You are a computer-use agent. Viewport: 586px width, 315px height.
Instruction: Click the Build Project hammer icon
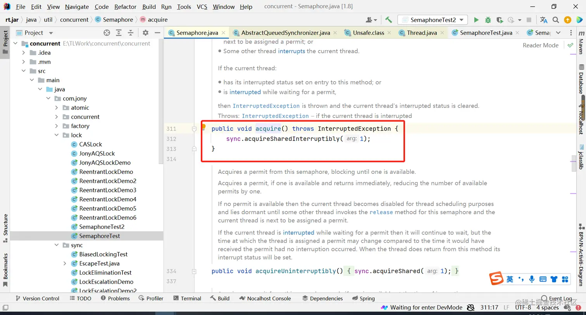coord(389,20)
